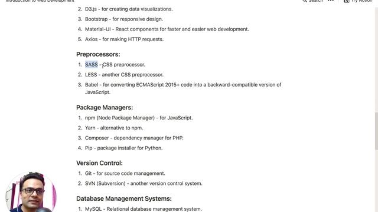Open the three-dot more options menu

(x=331, y=1)
